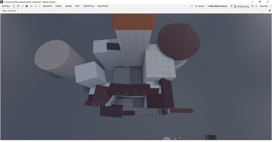
Task: Click the heart favorites icon
Action: pos(192,6)
